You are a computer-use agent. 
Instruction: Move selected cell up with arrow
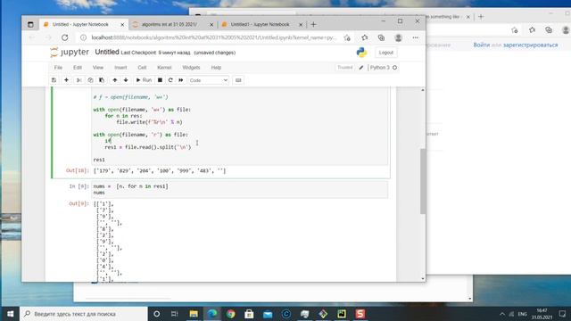[x=115, y=80]
